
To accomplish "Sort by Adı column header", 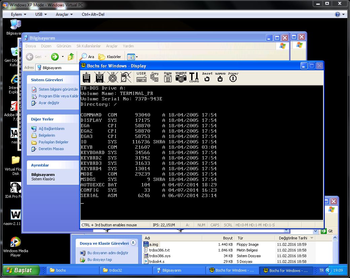I will [172, 238].
